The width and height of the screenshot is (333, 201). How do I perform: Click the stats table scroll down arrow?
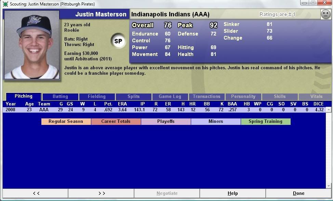point(329,186)
